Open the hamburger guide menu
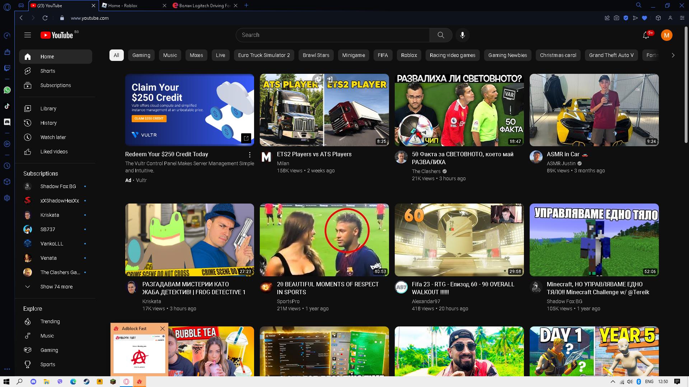The height and width of the screenshot is (387, 689). pyautogui.click(x=28, y=35)
